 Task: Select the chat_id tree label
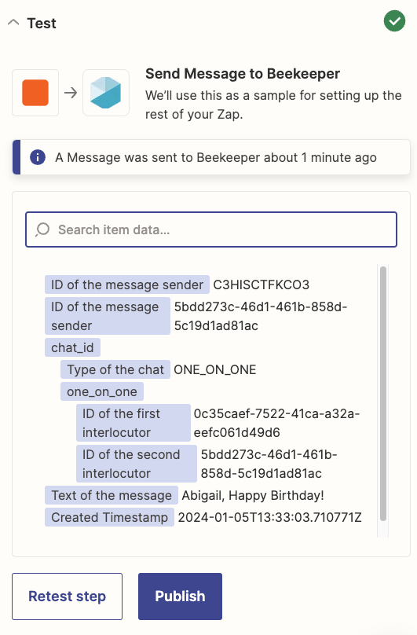point(72,347)
